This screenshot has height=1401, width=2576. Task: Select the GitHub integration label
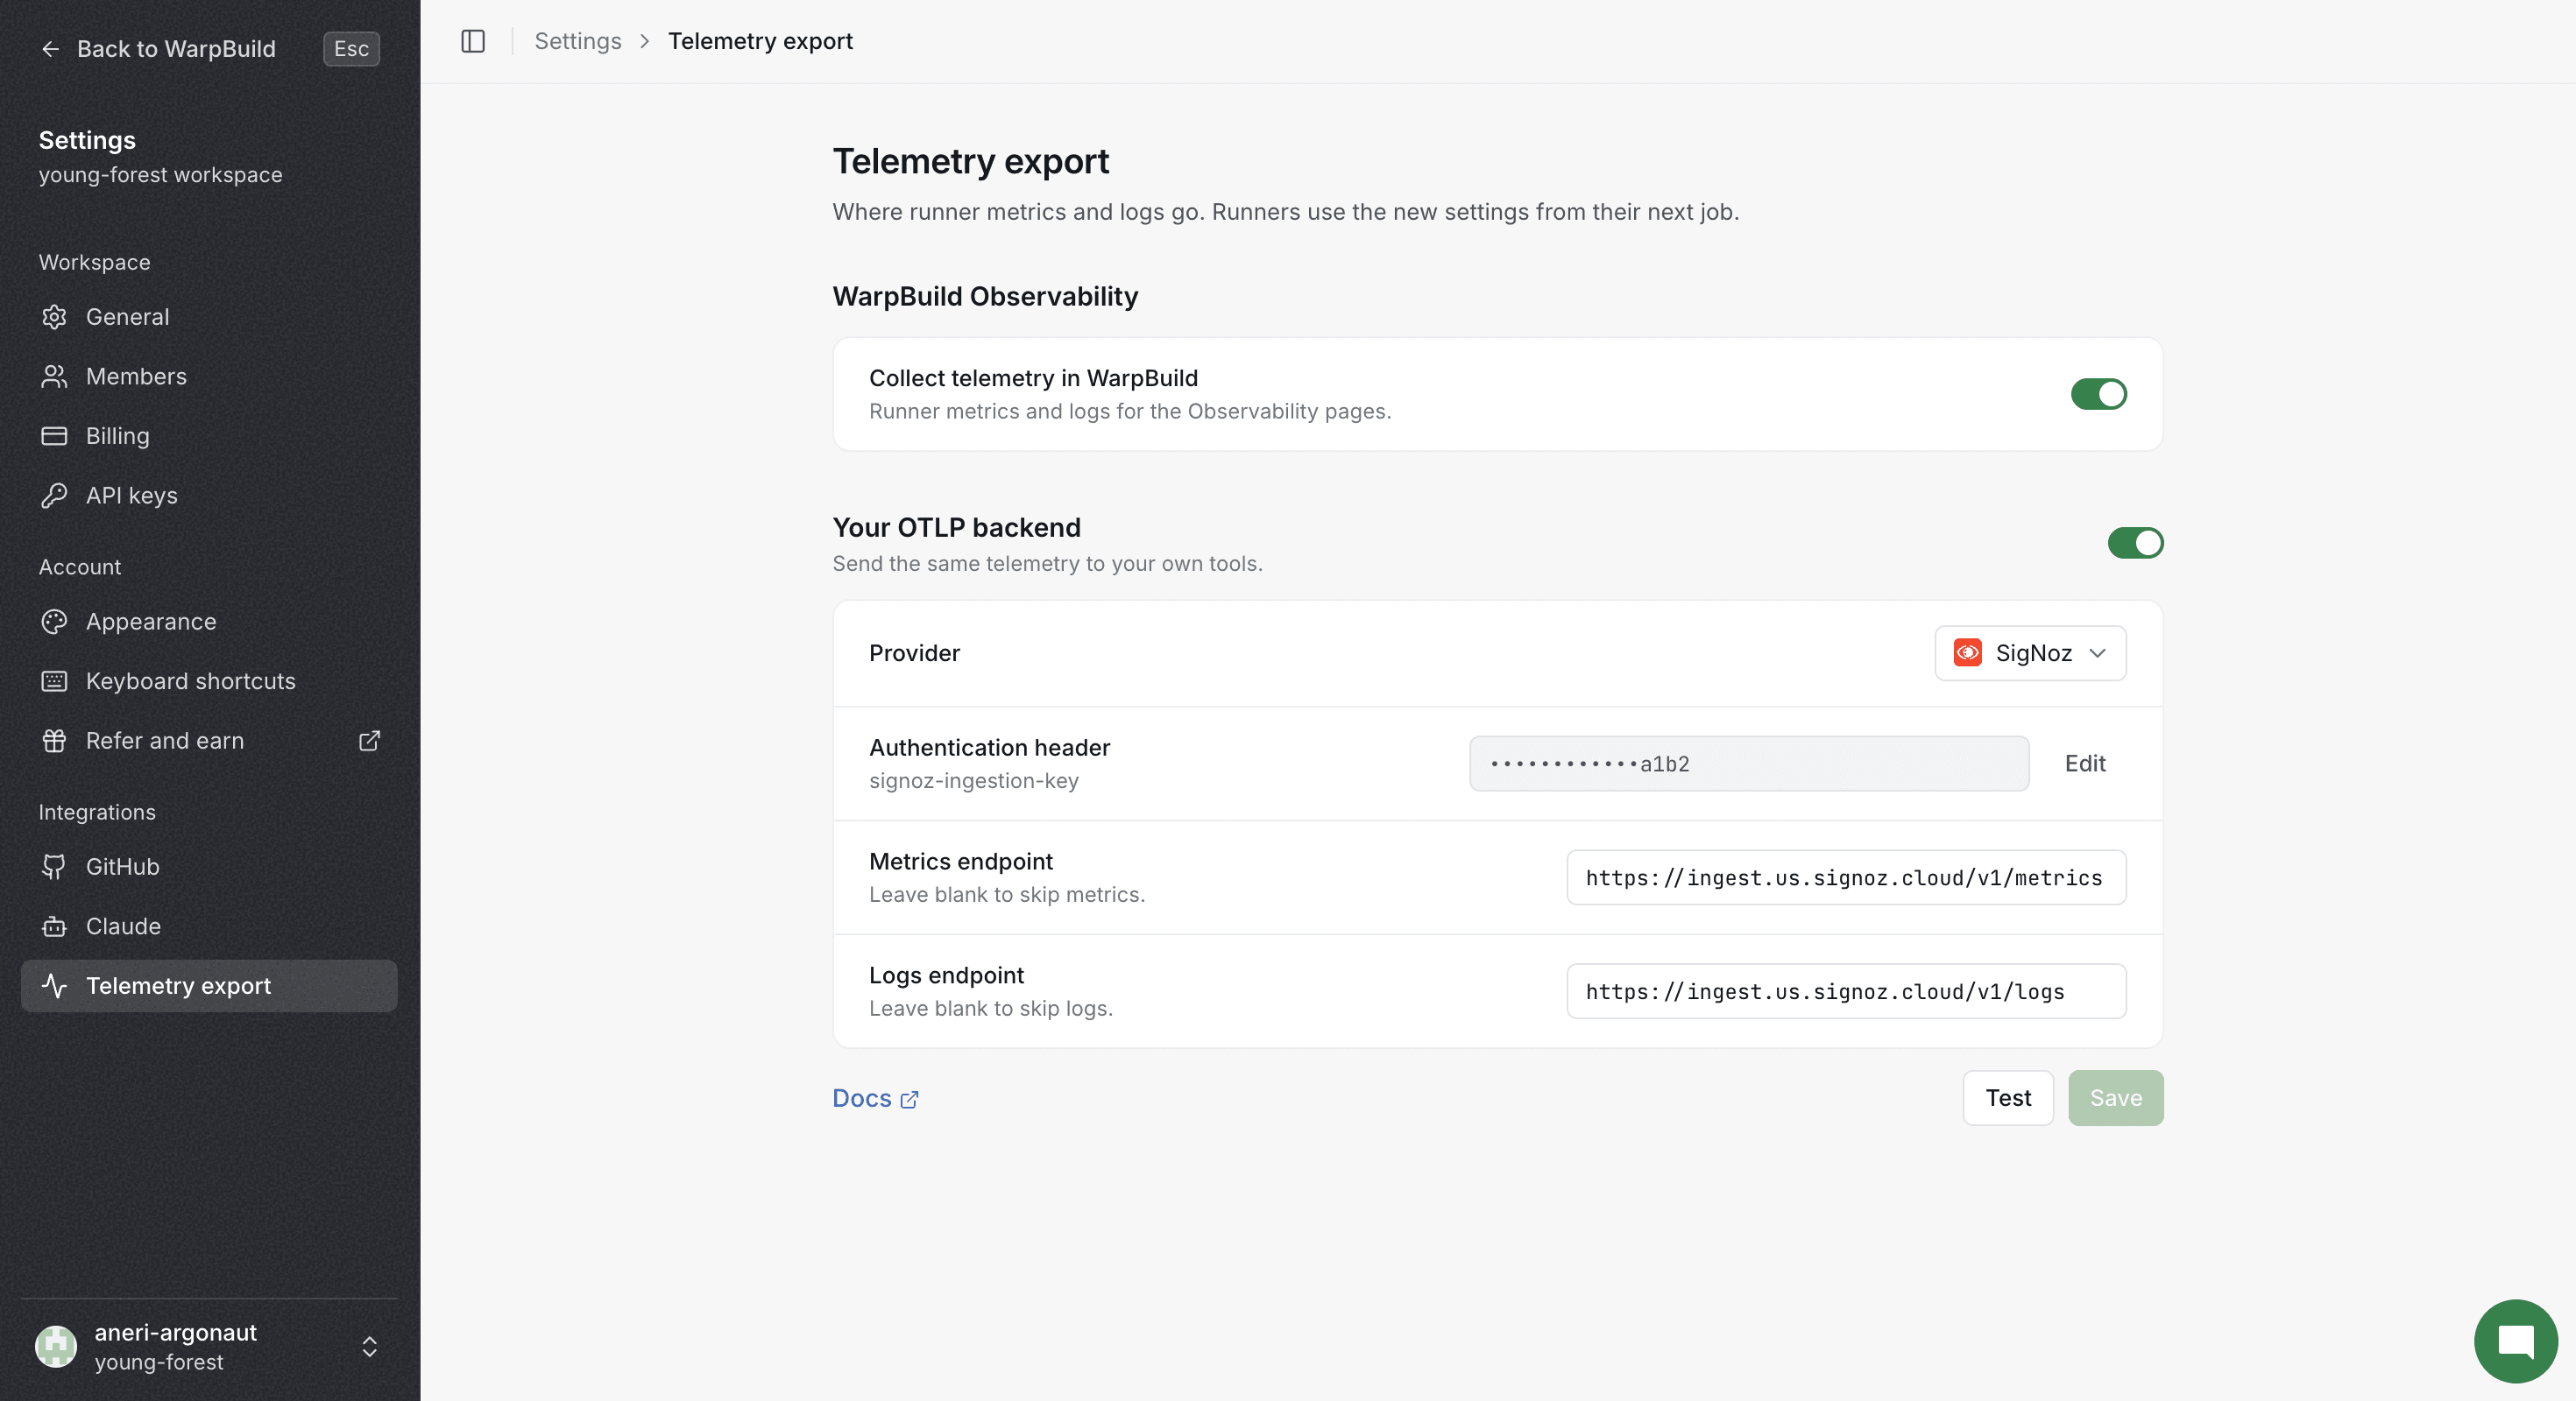[123, 866]
